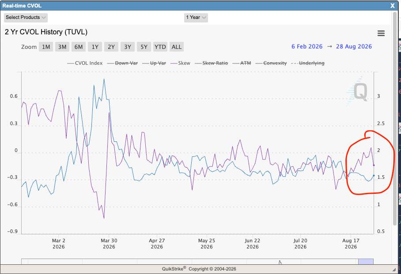
Task: Click the Jun 22 2026 axis label
Action: (253, 244)
